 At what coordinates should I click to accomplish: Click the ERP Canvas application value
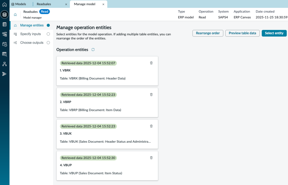(x=242, y=17)
